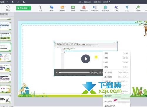Image resolution: width=147 pixels, height=107 pixels.
Task: Open the Multimedia (多媒体) tool
Action: pyautogui.click(x=62, y=9)
